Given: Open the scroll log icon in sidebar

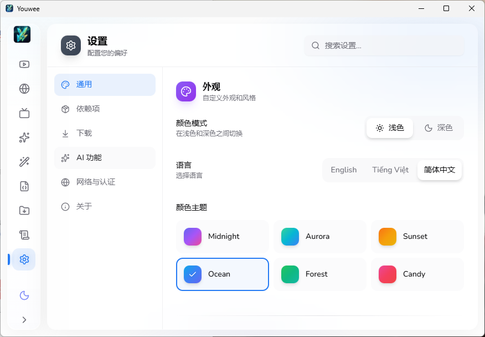Looking at the screenshot, I should [24, 235].
